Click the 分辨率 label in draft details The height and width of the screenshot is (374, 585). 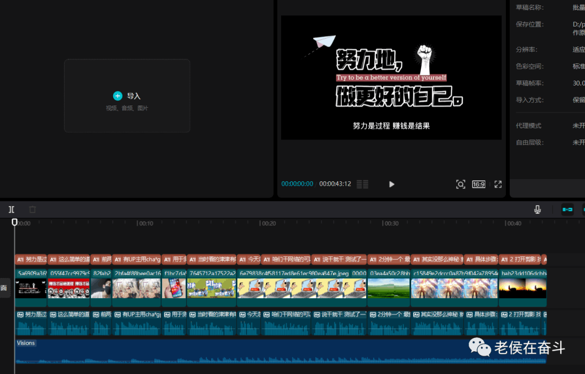[x=526, y=49]
